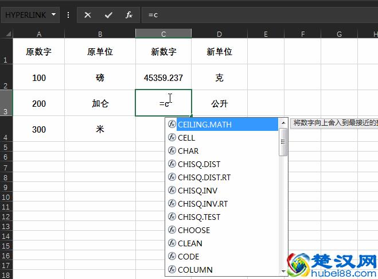Select cell B3 containing 加仑
The image size is (378, 279).
pos(100,103)
